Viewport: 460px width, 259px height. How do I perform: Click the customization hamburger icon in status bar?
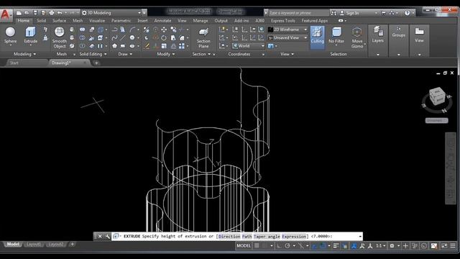(453, 246)
